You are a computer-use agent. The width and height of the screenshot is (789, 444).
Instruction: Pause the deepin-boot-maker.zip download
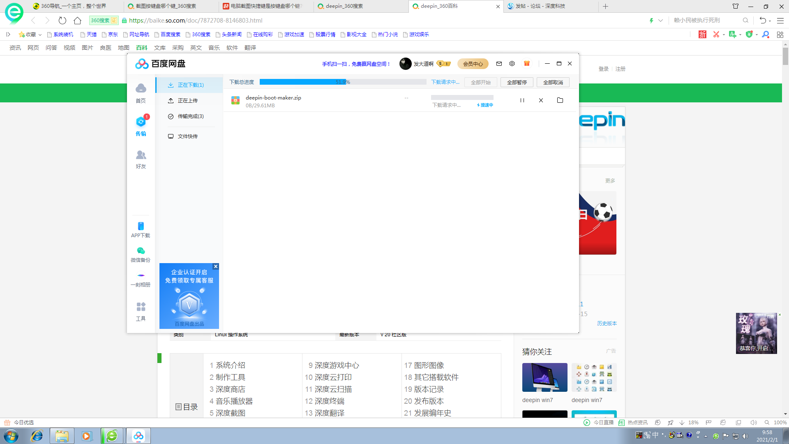[522, 100]
